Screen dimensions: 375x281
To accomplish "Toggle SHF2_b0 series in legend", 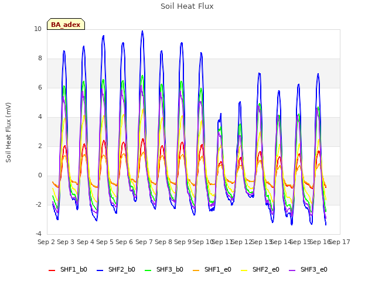I will [x=116, y=270].
